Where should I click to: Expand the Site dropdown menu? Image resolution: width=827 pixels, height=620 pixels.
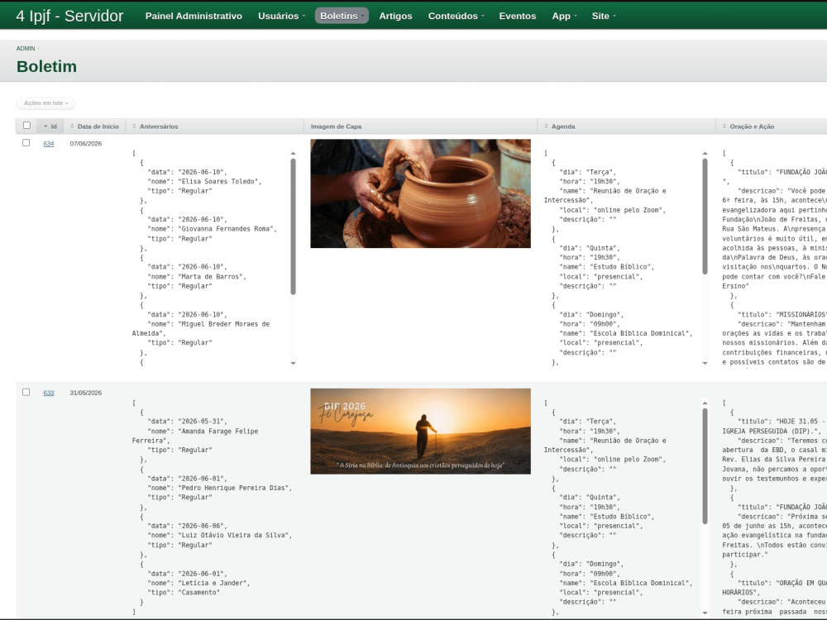[x=604, y=16]
